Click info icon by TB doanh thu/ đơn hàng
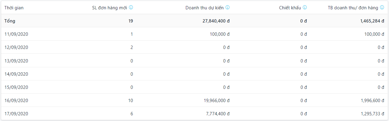The height and width of the screenshot is (121, 389). pos(382,8)
